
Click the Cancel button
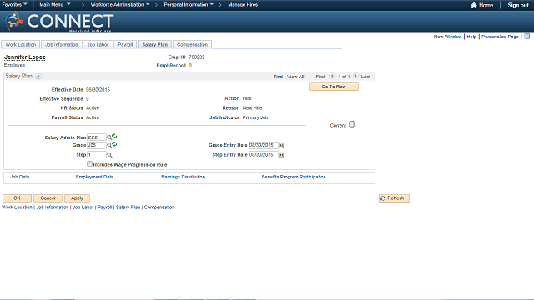click(x=48, y=198)
